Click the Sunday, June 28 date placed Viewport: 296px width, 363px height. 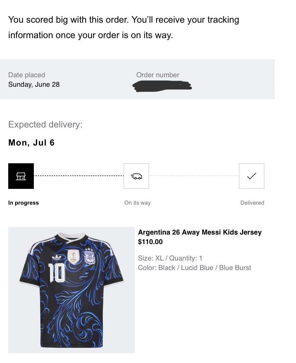34,84
